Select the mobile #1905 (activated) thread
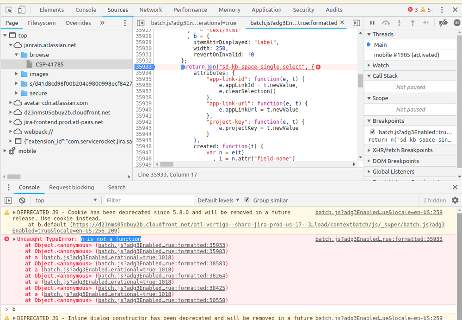Viewport: 462px width, 320px height. (x=407, y=55)
